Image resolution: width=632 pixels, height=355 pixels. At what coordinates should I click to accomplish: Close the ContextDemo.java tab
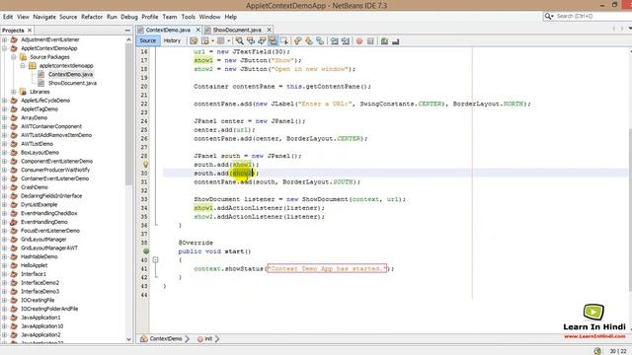[197, 30]
